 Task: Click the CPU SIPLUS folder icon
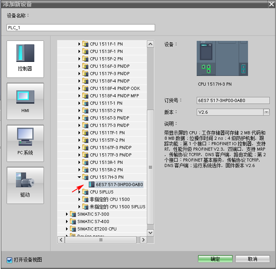[86, 192]
